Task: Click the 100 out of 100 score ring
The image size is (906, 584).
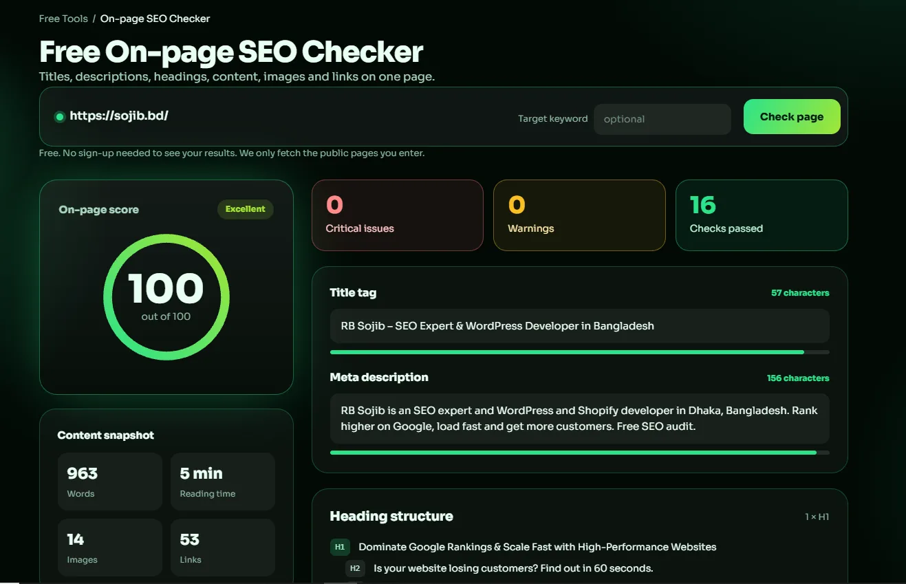Action: [166, 297]
